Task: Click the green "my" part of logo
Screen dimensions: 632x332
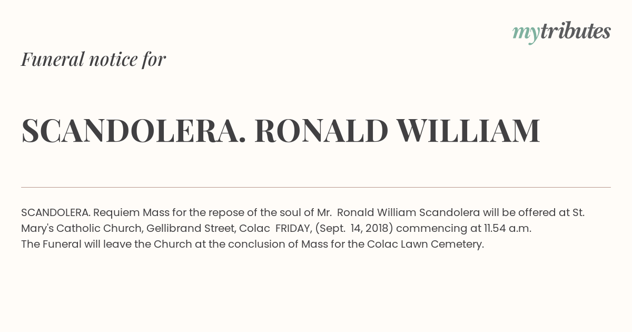Action: pos(526,34)
